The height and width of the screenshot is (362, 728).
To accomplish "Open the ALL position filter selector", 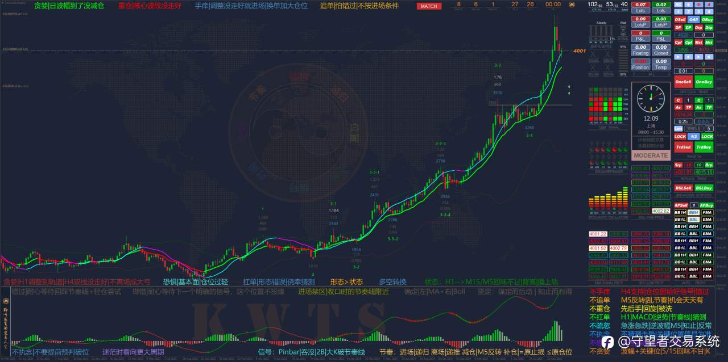I will pos(651,73).
